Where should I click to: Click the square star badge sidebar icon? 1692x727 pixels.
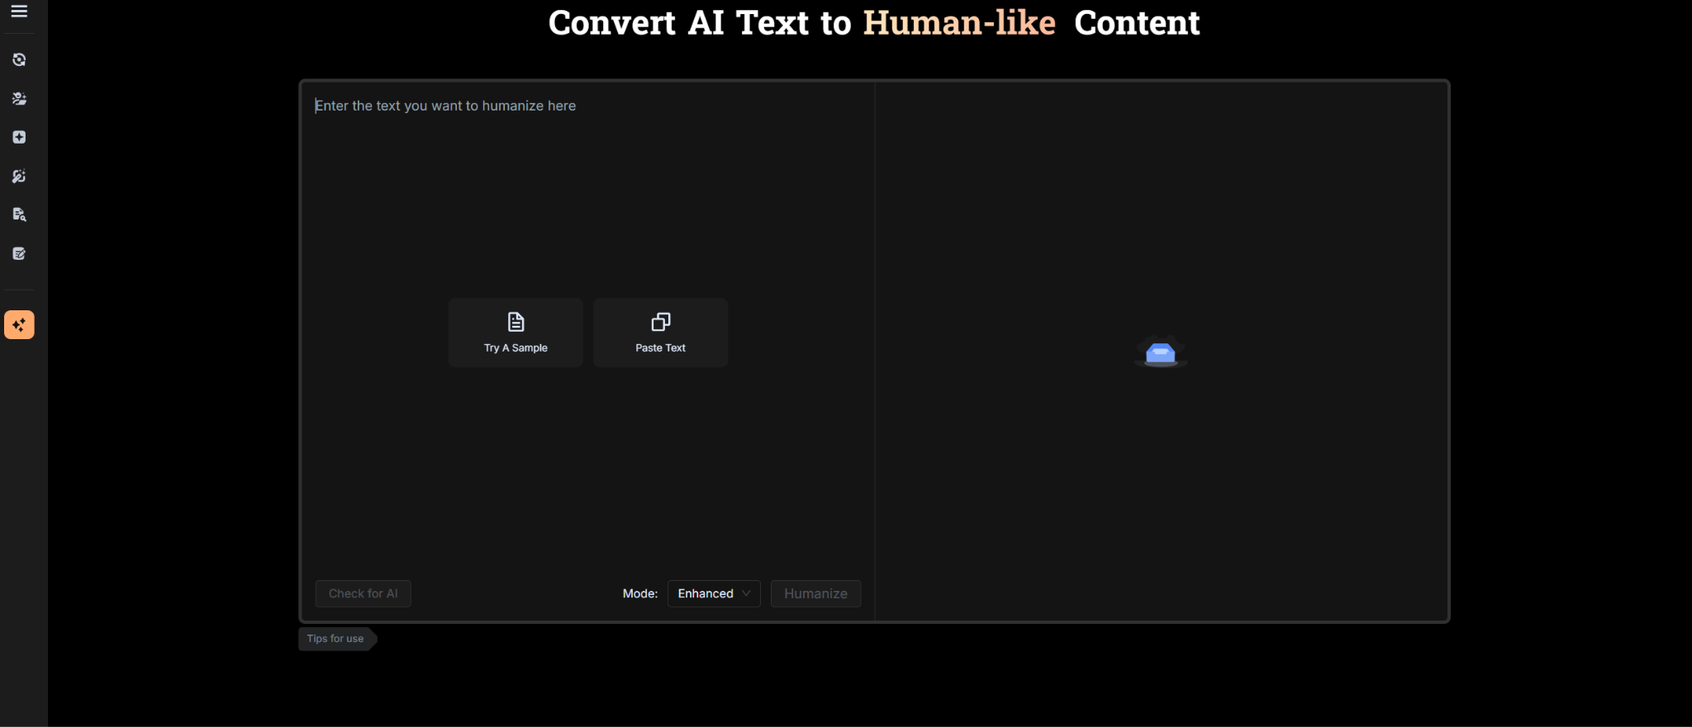pos(19,137)
